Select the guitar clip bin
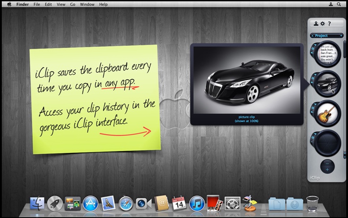The height and width of the screenshot is (218, 348). [328, 112]
